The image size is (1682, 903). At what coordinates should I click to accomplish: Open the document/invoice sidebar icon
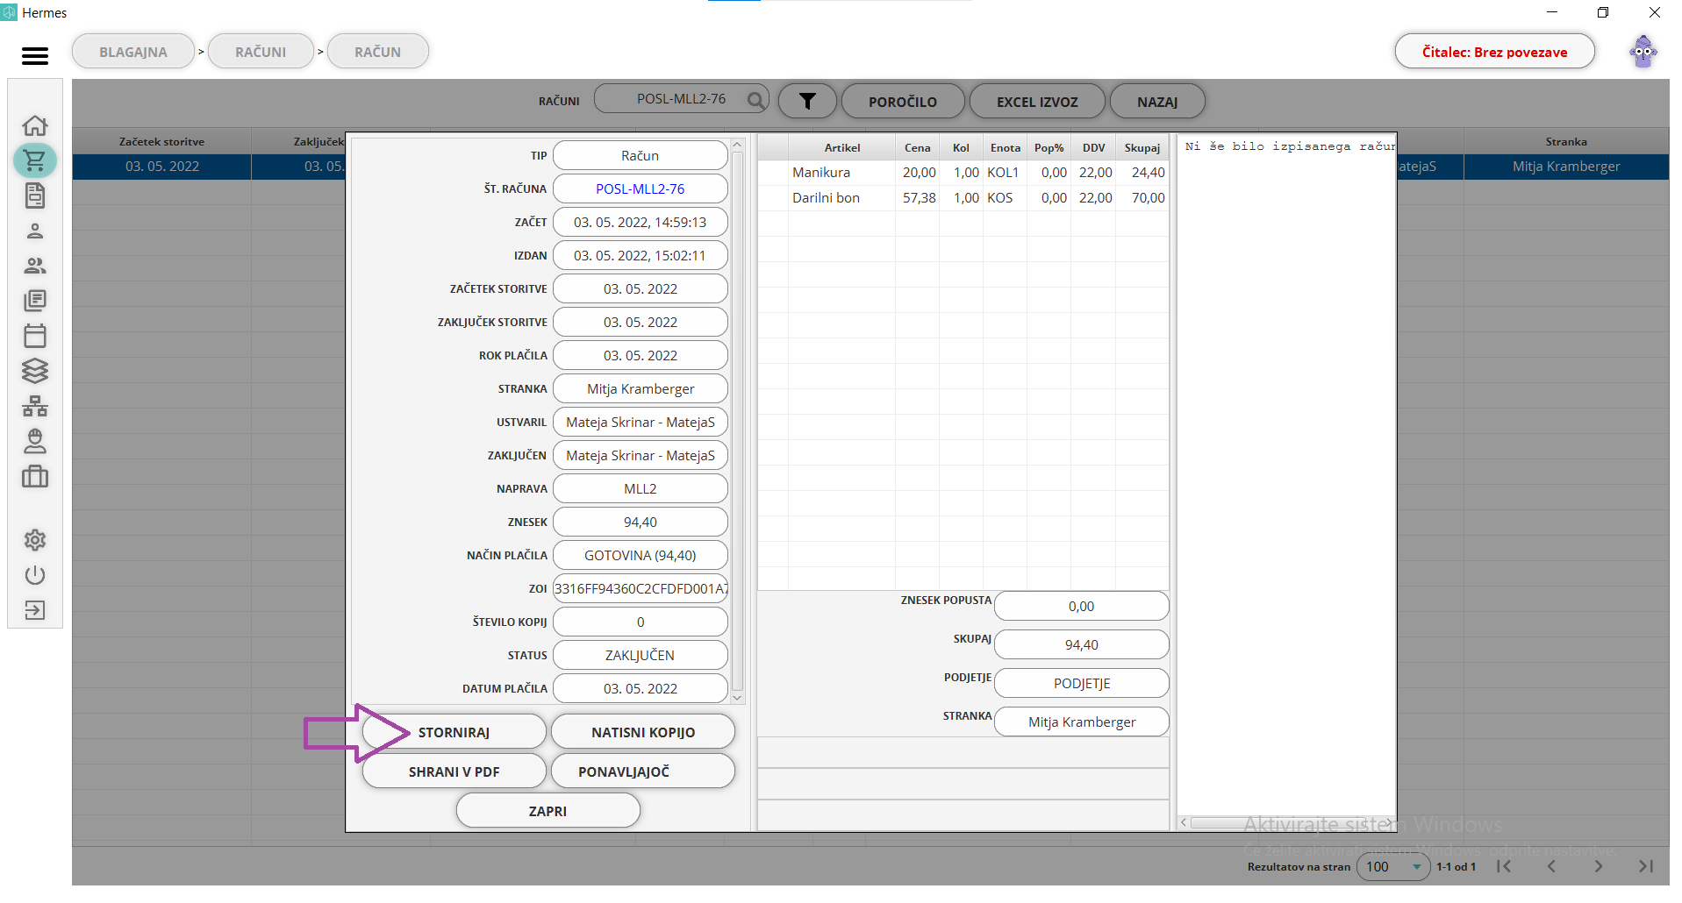tap(35, 196)
